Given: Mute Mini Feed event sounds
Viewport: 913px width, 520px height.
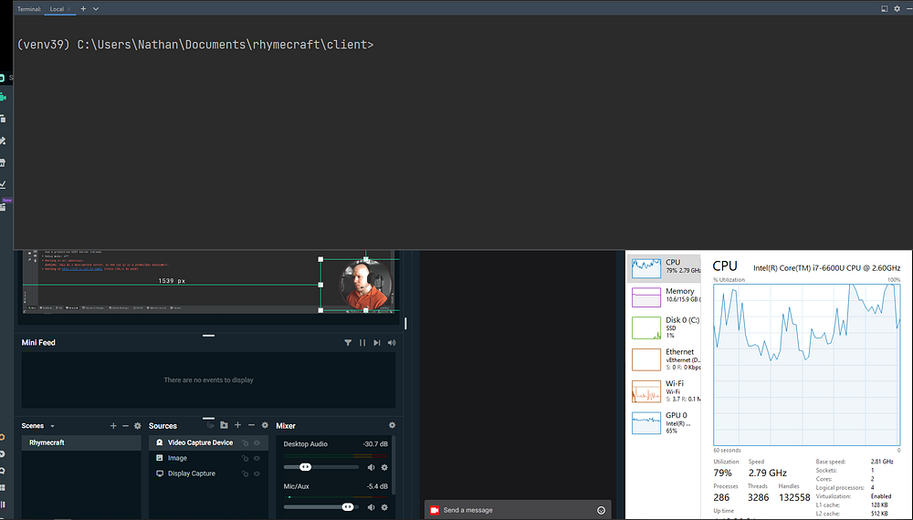Looking at the screenshot, I should tap(392, 343).
